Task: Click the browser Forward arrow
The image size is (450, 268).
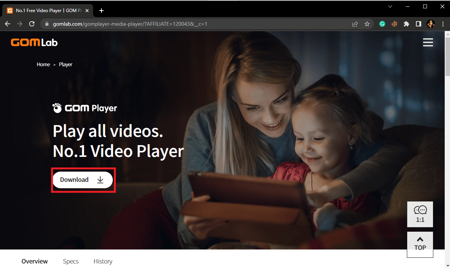Action: pos(20,24)
